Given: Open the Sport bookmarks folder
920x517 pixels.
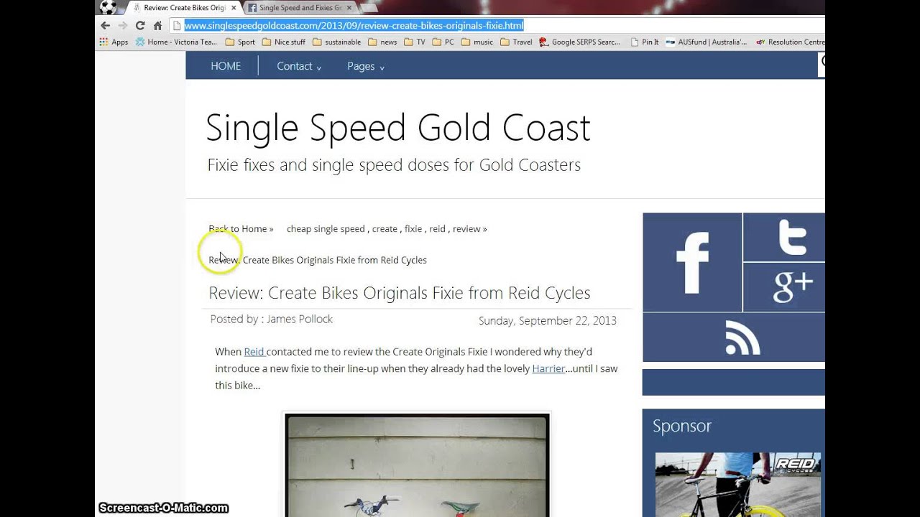Looking at the screenshot, I should (x=240, y=42).
